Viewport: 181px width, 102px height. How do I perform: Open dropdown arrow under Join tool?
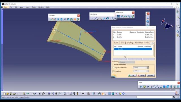[x=120, y=18]
